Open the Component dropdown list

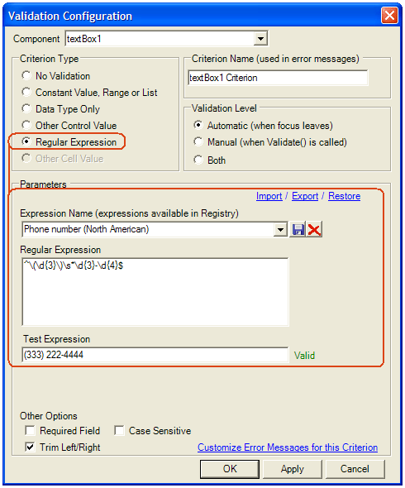pyautogui.click(x=260, y=39)
